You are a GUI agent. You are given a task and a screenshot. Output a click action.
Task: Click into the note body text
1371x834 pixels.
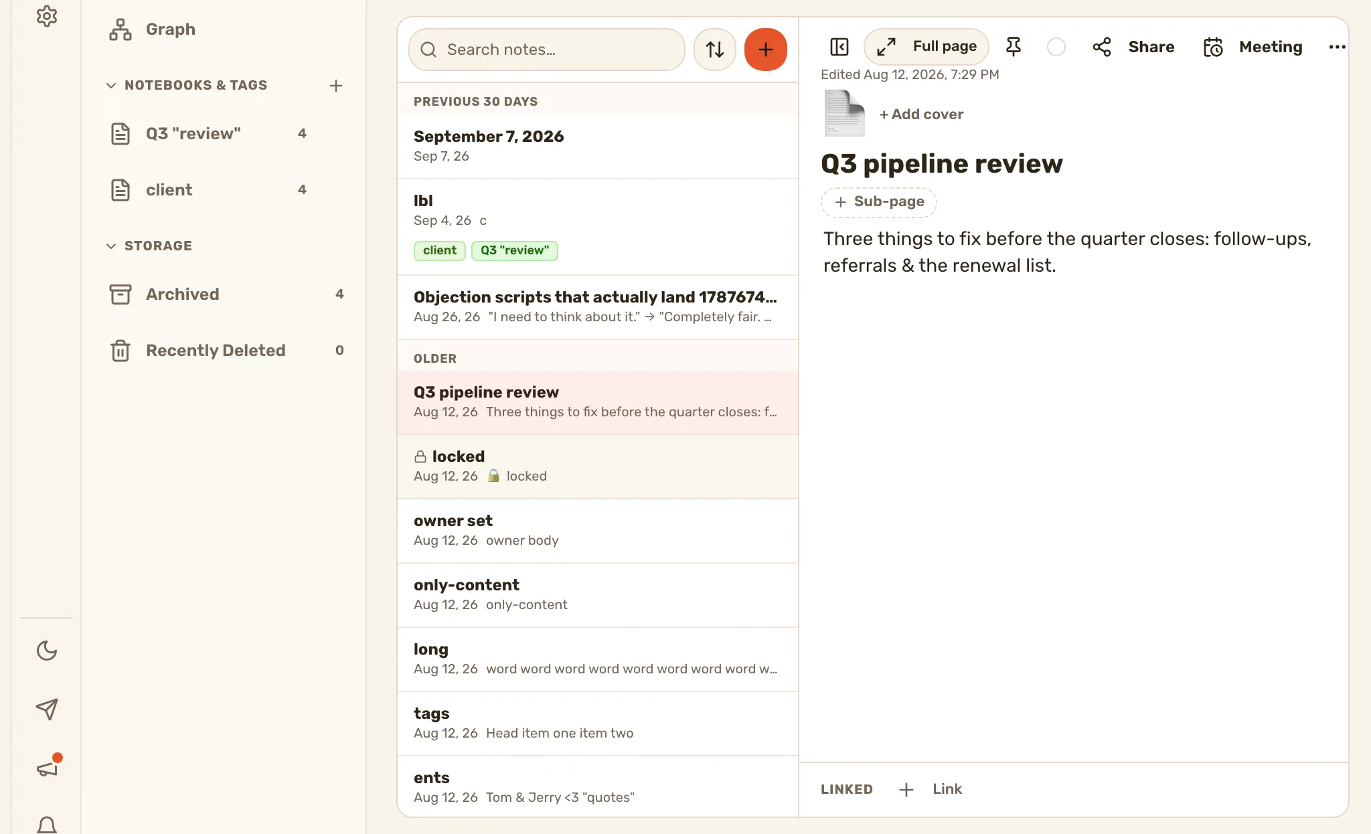pyautogui.click(x=1067, y=252)
